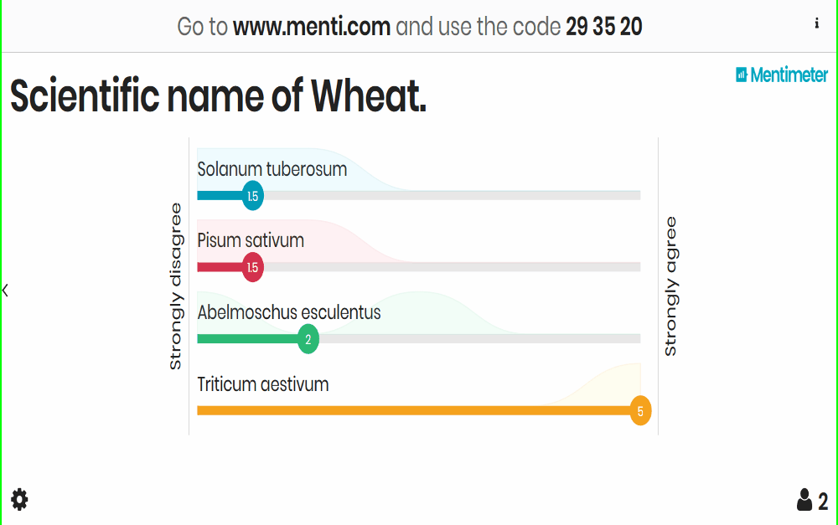Click the info icon at top right
838x525 pixels.
(x=816, y=23)
